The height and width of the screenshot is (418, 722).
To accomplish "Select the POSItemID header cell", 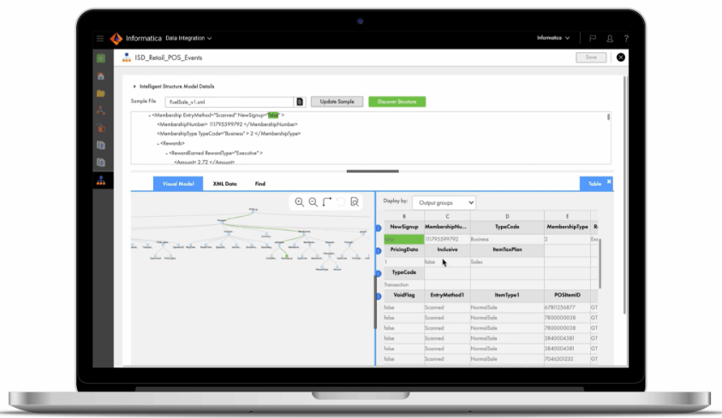I will click(x=567, y=296).
